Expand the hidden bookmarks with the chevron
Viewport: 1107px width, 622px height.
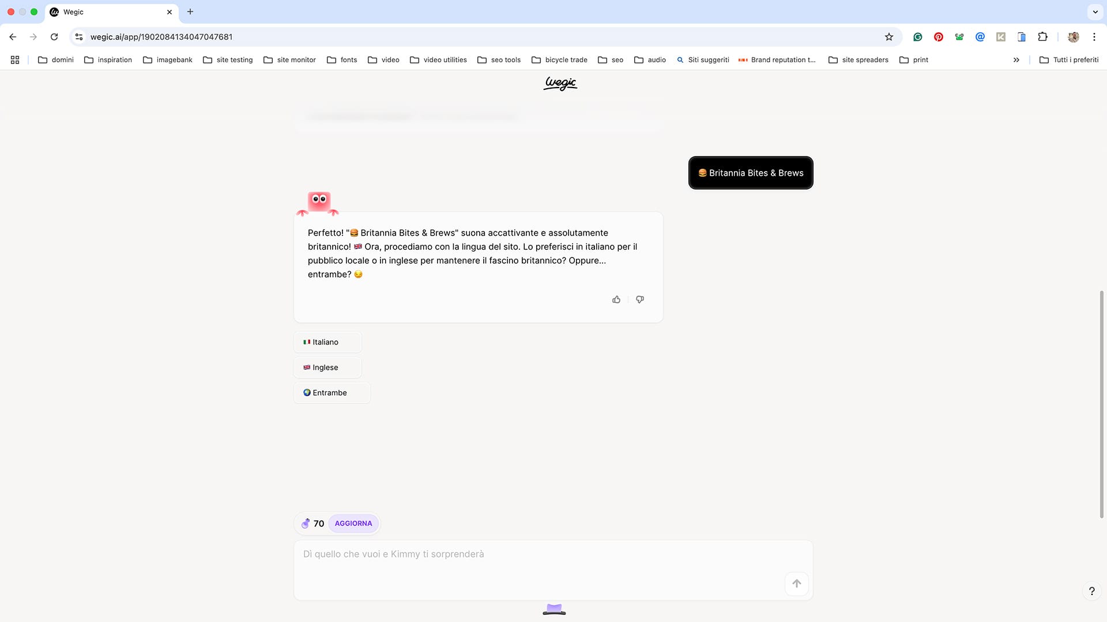point(1016,60)
